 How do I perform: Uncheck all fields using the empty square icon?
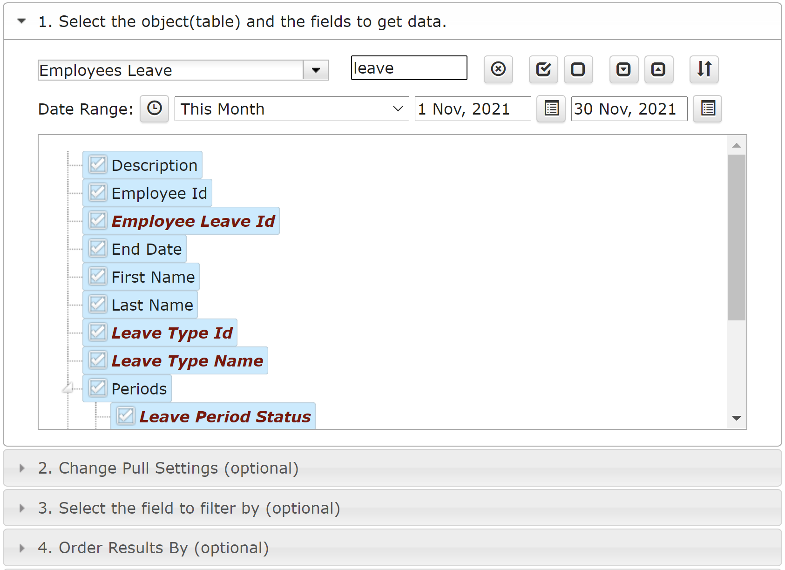[578, 69]
